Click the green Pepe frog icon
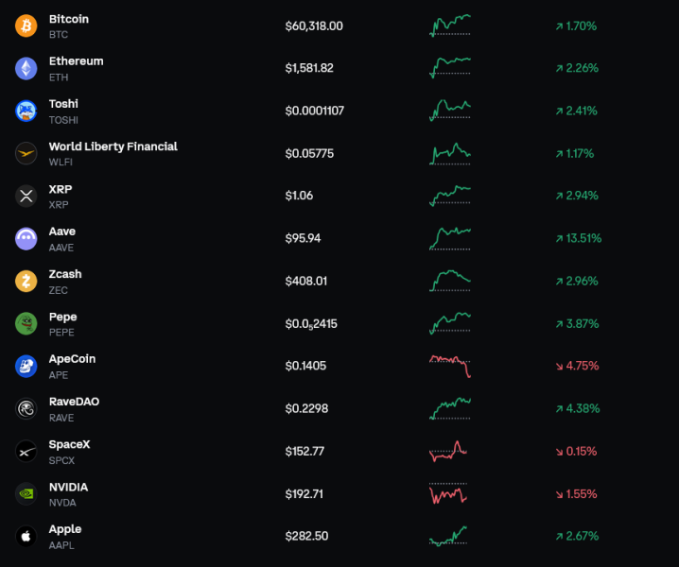 click(x=26, y=324)
